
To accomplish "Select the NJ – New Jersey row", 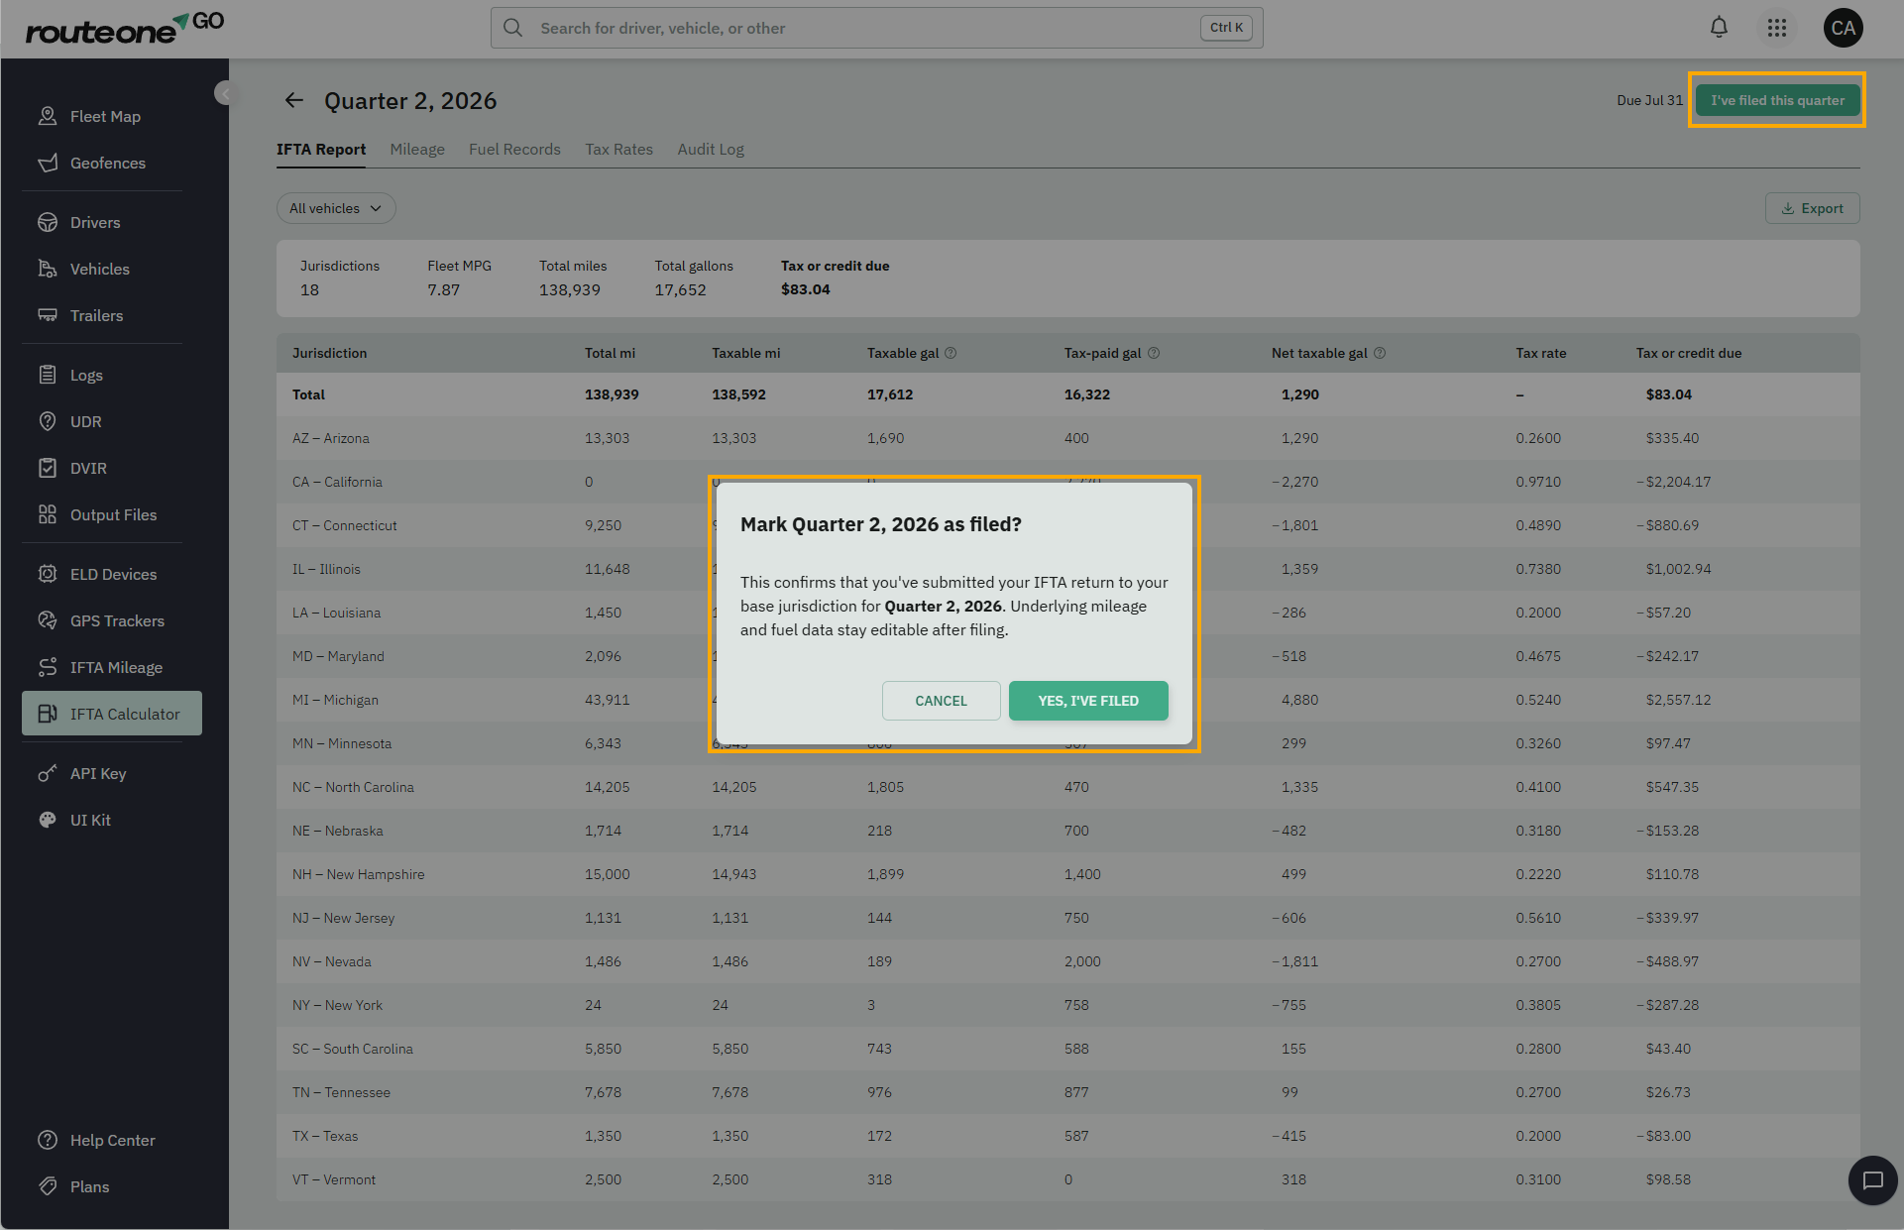I will tap(1067, 918).
